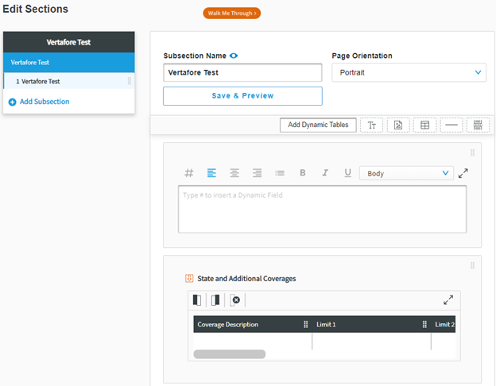Add a text block element
The width and height of the screenshot is (496, 386).
pyautogui.click(x=371, y=125)
